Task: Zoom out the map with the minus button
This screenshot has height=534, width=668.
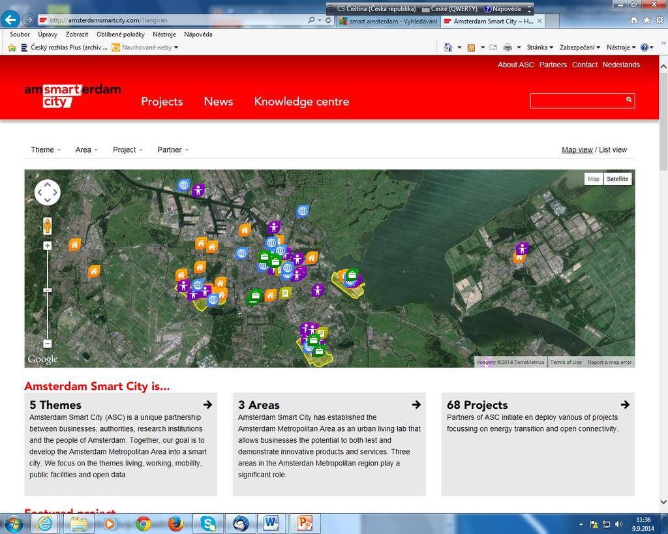Action: [x=47, y=344]
